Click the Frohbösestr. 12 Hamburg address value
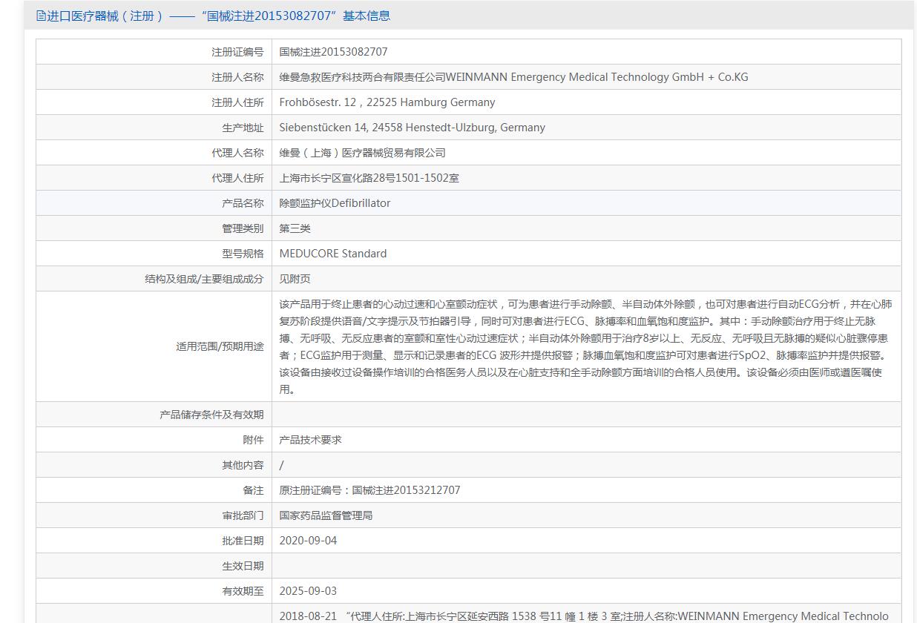Screen dimensions: 917x623 pyautogui.click(x=387, y=102)
